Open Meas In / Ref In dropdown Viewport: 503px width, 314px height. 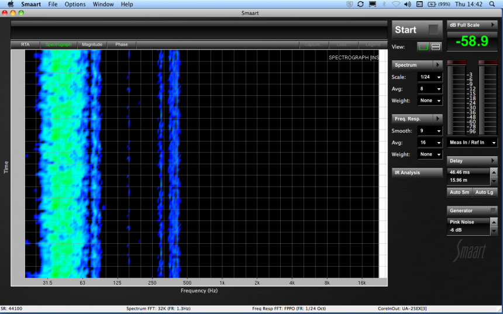473,143
